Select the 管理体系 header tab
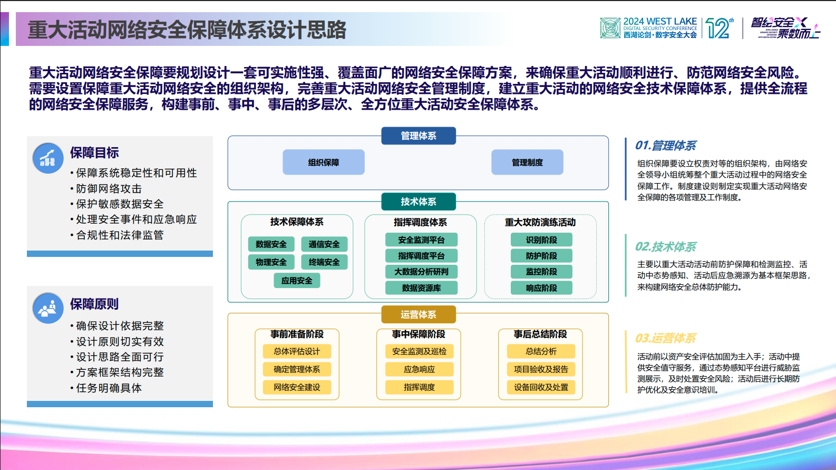This screenshot has height=470, width=836. (x=418, y=136)
